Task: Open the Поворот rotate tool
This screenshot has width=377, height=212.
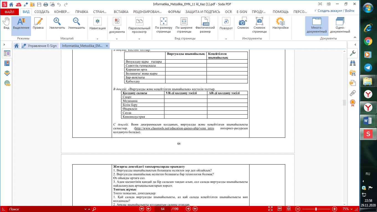Action: [x=226, y=24]
